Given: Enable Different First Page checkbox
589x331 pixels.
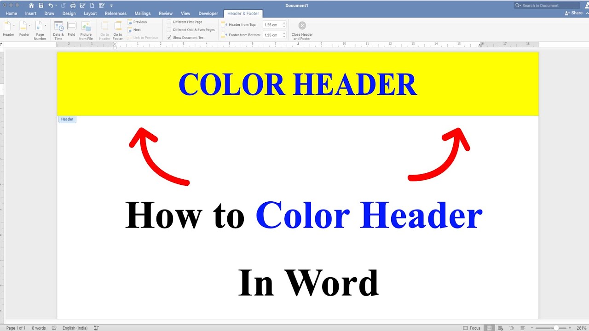Looking at the screenshot, I should (x=169, y=22).
